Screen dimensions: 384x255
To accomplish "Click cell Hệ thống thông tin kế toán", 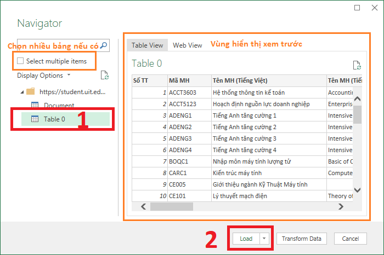I will click(x=269, y=92).
